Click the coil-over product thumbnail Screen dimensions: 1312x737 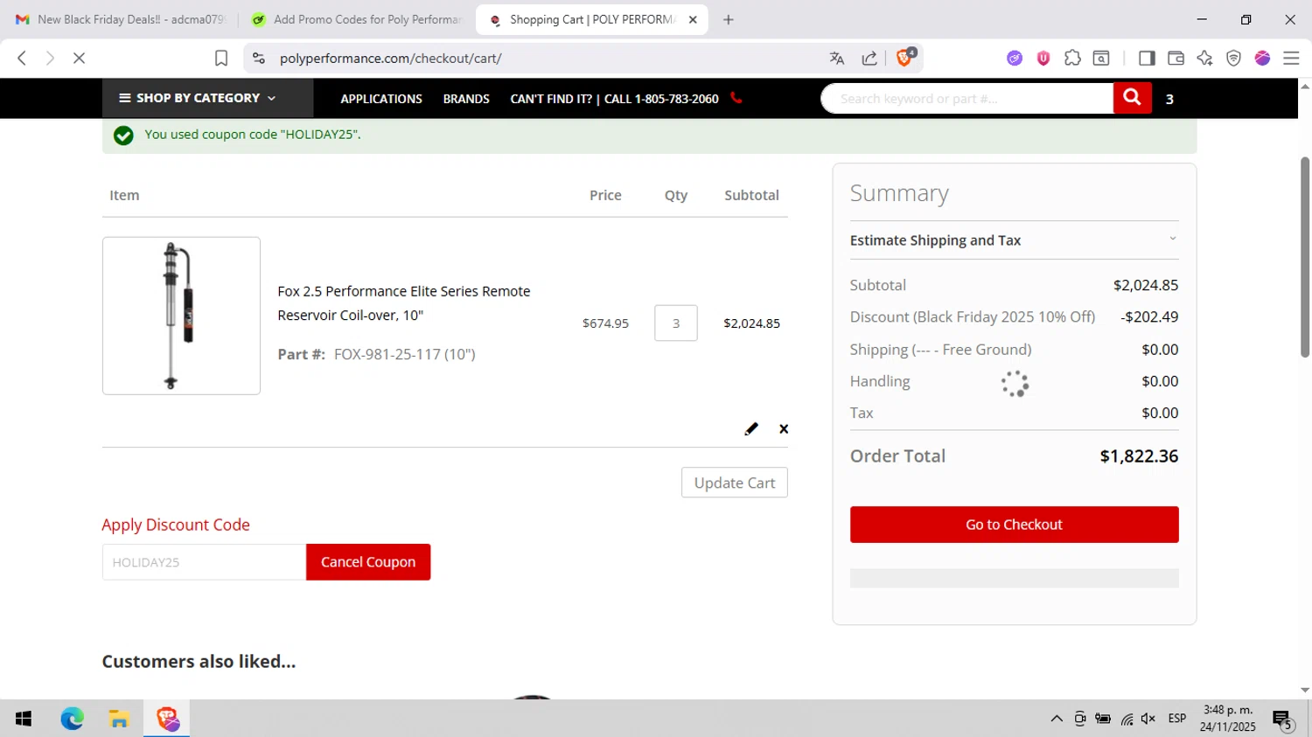(x=181, y=316)
